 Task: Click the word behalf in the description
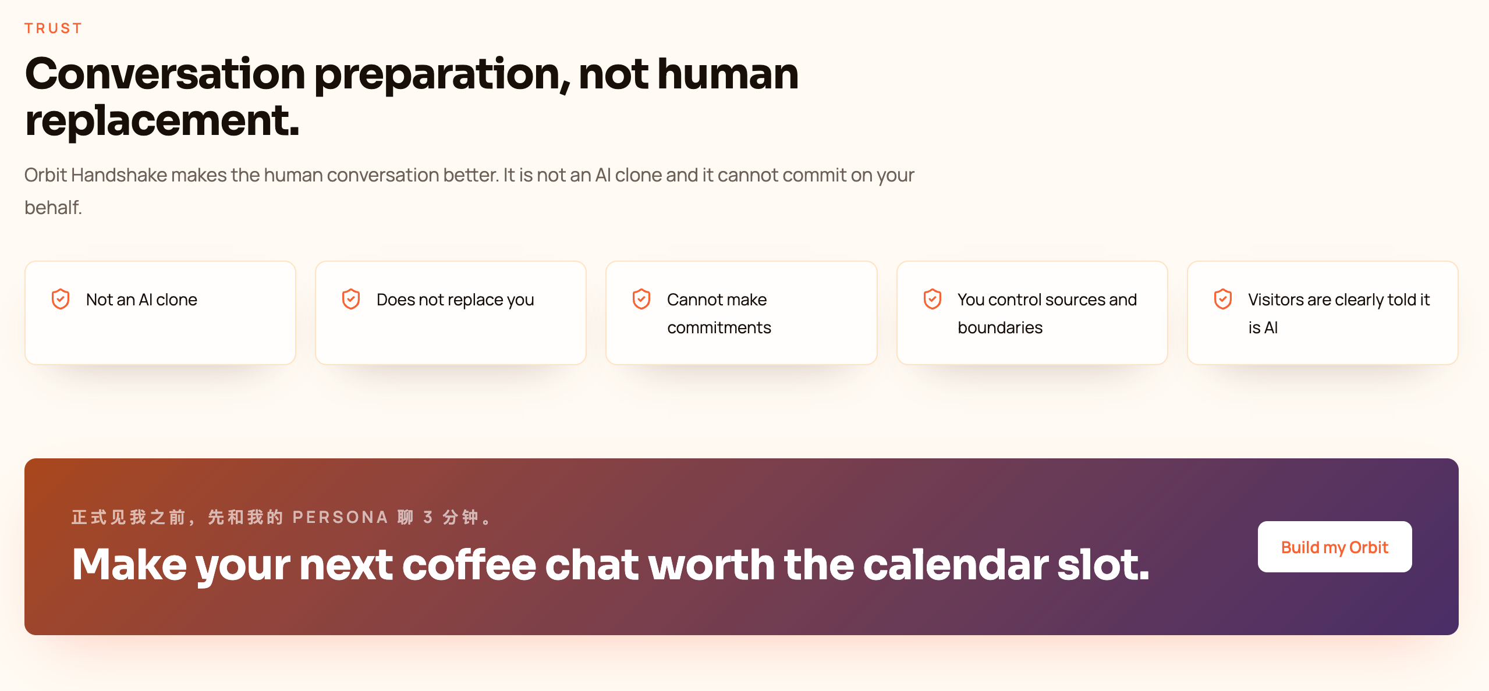[53, 207]
